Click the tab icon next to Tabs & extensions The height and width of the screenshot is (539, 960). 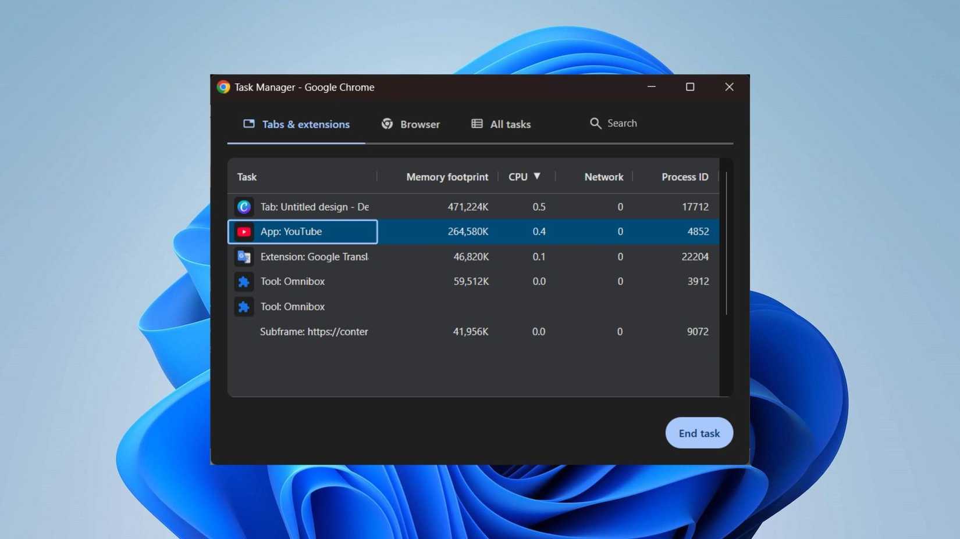pyautogui.click(x=249, y=124)
